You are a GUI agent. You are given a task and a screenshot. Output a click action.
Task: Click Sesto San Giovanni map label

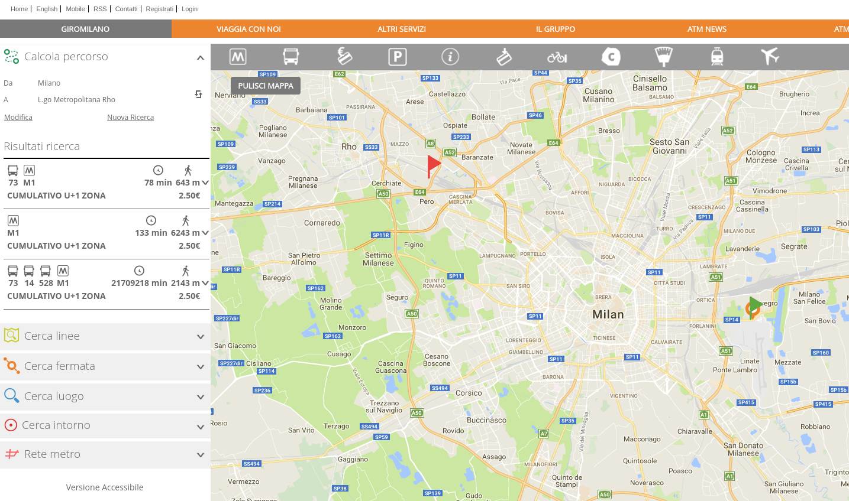coord(670,146)
